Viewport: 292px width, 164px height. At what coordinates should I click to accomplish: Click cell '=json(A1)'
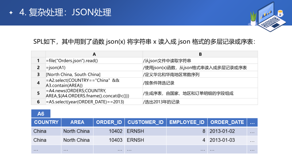pos(94,67)
